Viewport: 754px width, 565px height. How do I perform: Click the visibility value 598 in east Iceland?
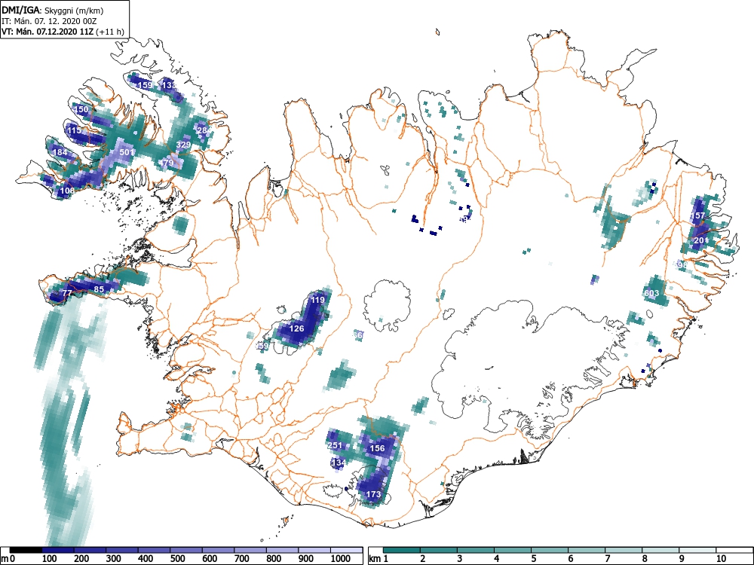(681, 264)
